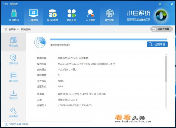Click the 小白一键重装 window title
This screenshot has width=176, height=128.
tap(10, 4)
